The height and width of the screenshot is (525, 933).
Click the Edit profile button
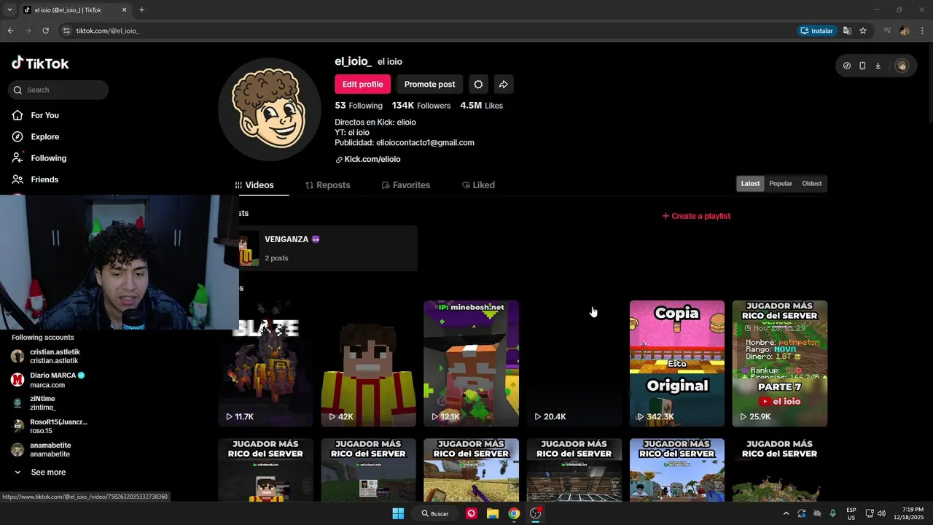pos(362,84)
